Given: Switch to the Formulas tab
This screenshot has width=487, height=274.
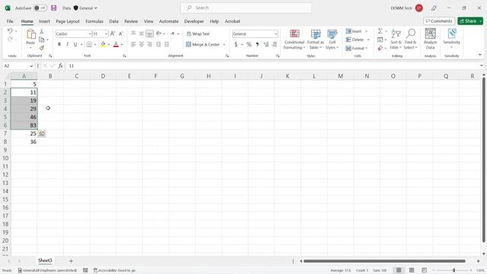Looking at the screenshot, I should click(x=94, y=21).
